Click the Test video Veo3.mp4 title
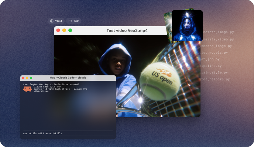 127,31
